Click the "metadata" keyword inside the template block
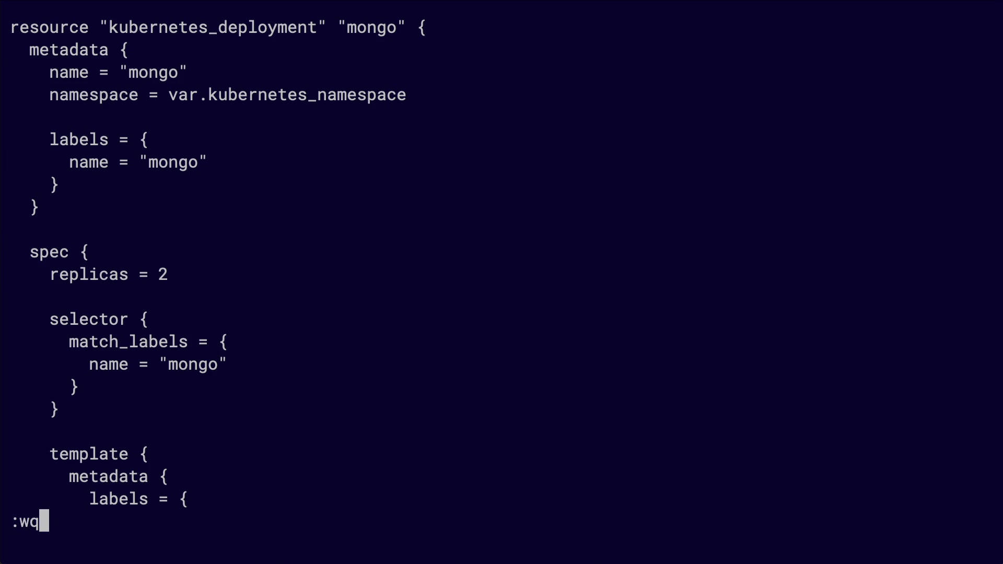This screenshot has height=564, width=1003. pos(108,477)
